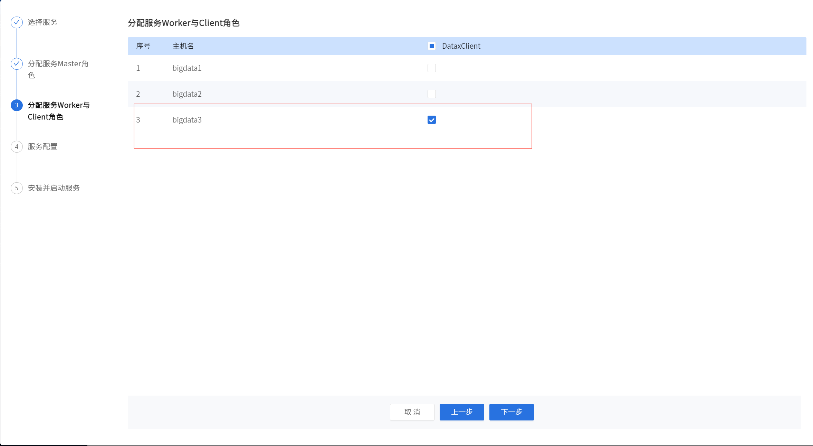
Task: Cancel with the 取消 button
Action: 412,412
